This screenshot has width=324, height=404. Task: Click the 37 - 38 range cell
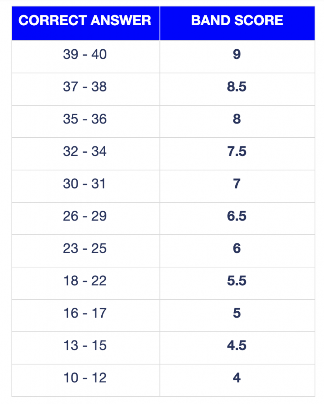(x=86, y=89)
